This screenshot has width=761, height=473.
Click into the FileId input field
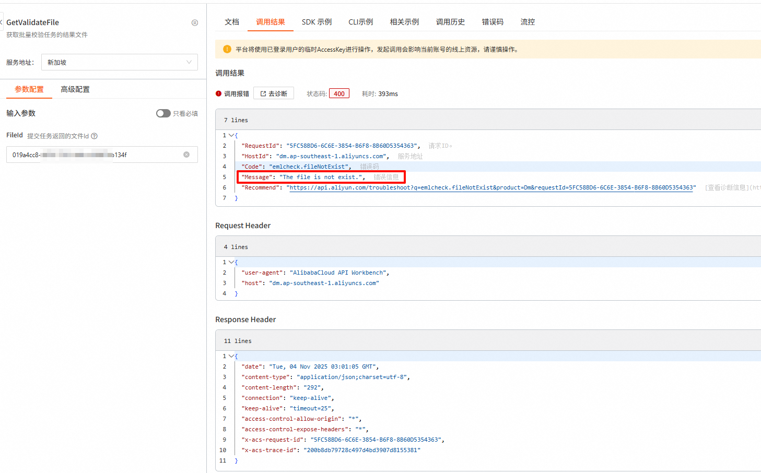pos(102,155)
